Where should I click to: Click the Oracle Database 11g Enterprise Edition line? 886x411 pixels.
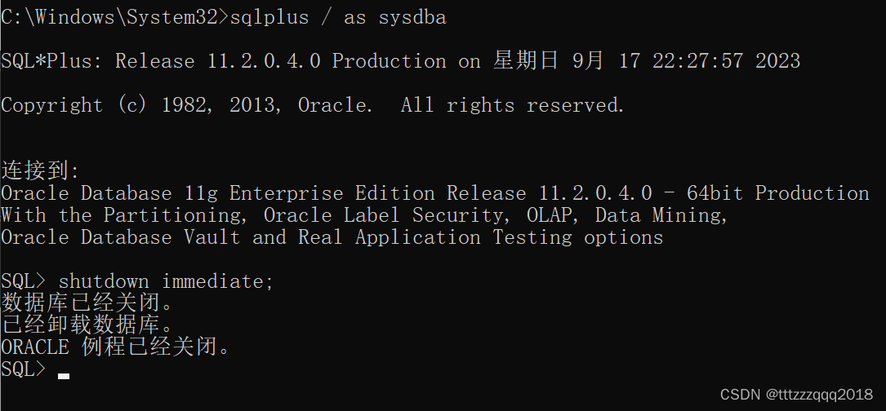(x=435, y=193)
